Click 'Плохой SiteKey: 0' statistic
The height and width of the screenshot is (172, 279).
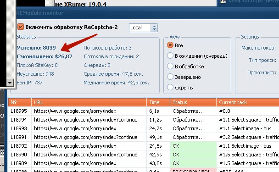[x=37, y=65]
